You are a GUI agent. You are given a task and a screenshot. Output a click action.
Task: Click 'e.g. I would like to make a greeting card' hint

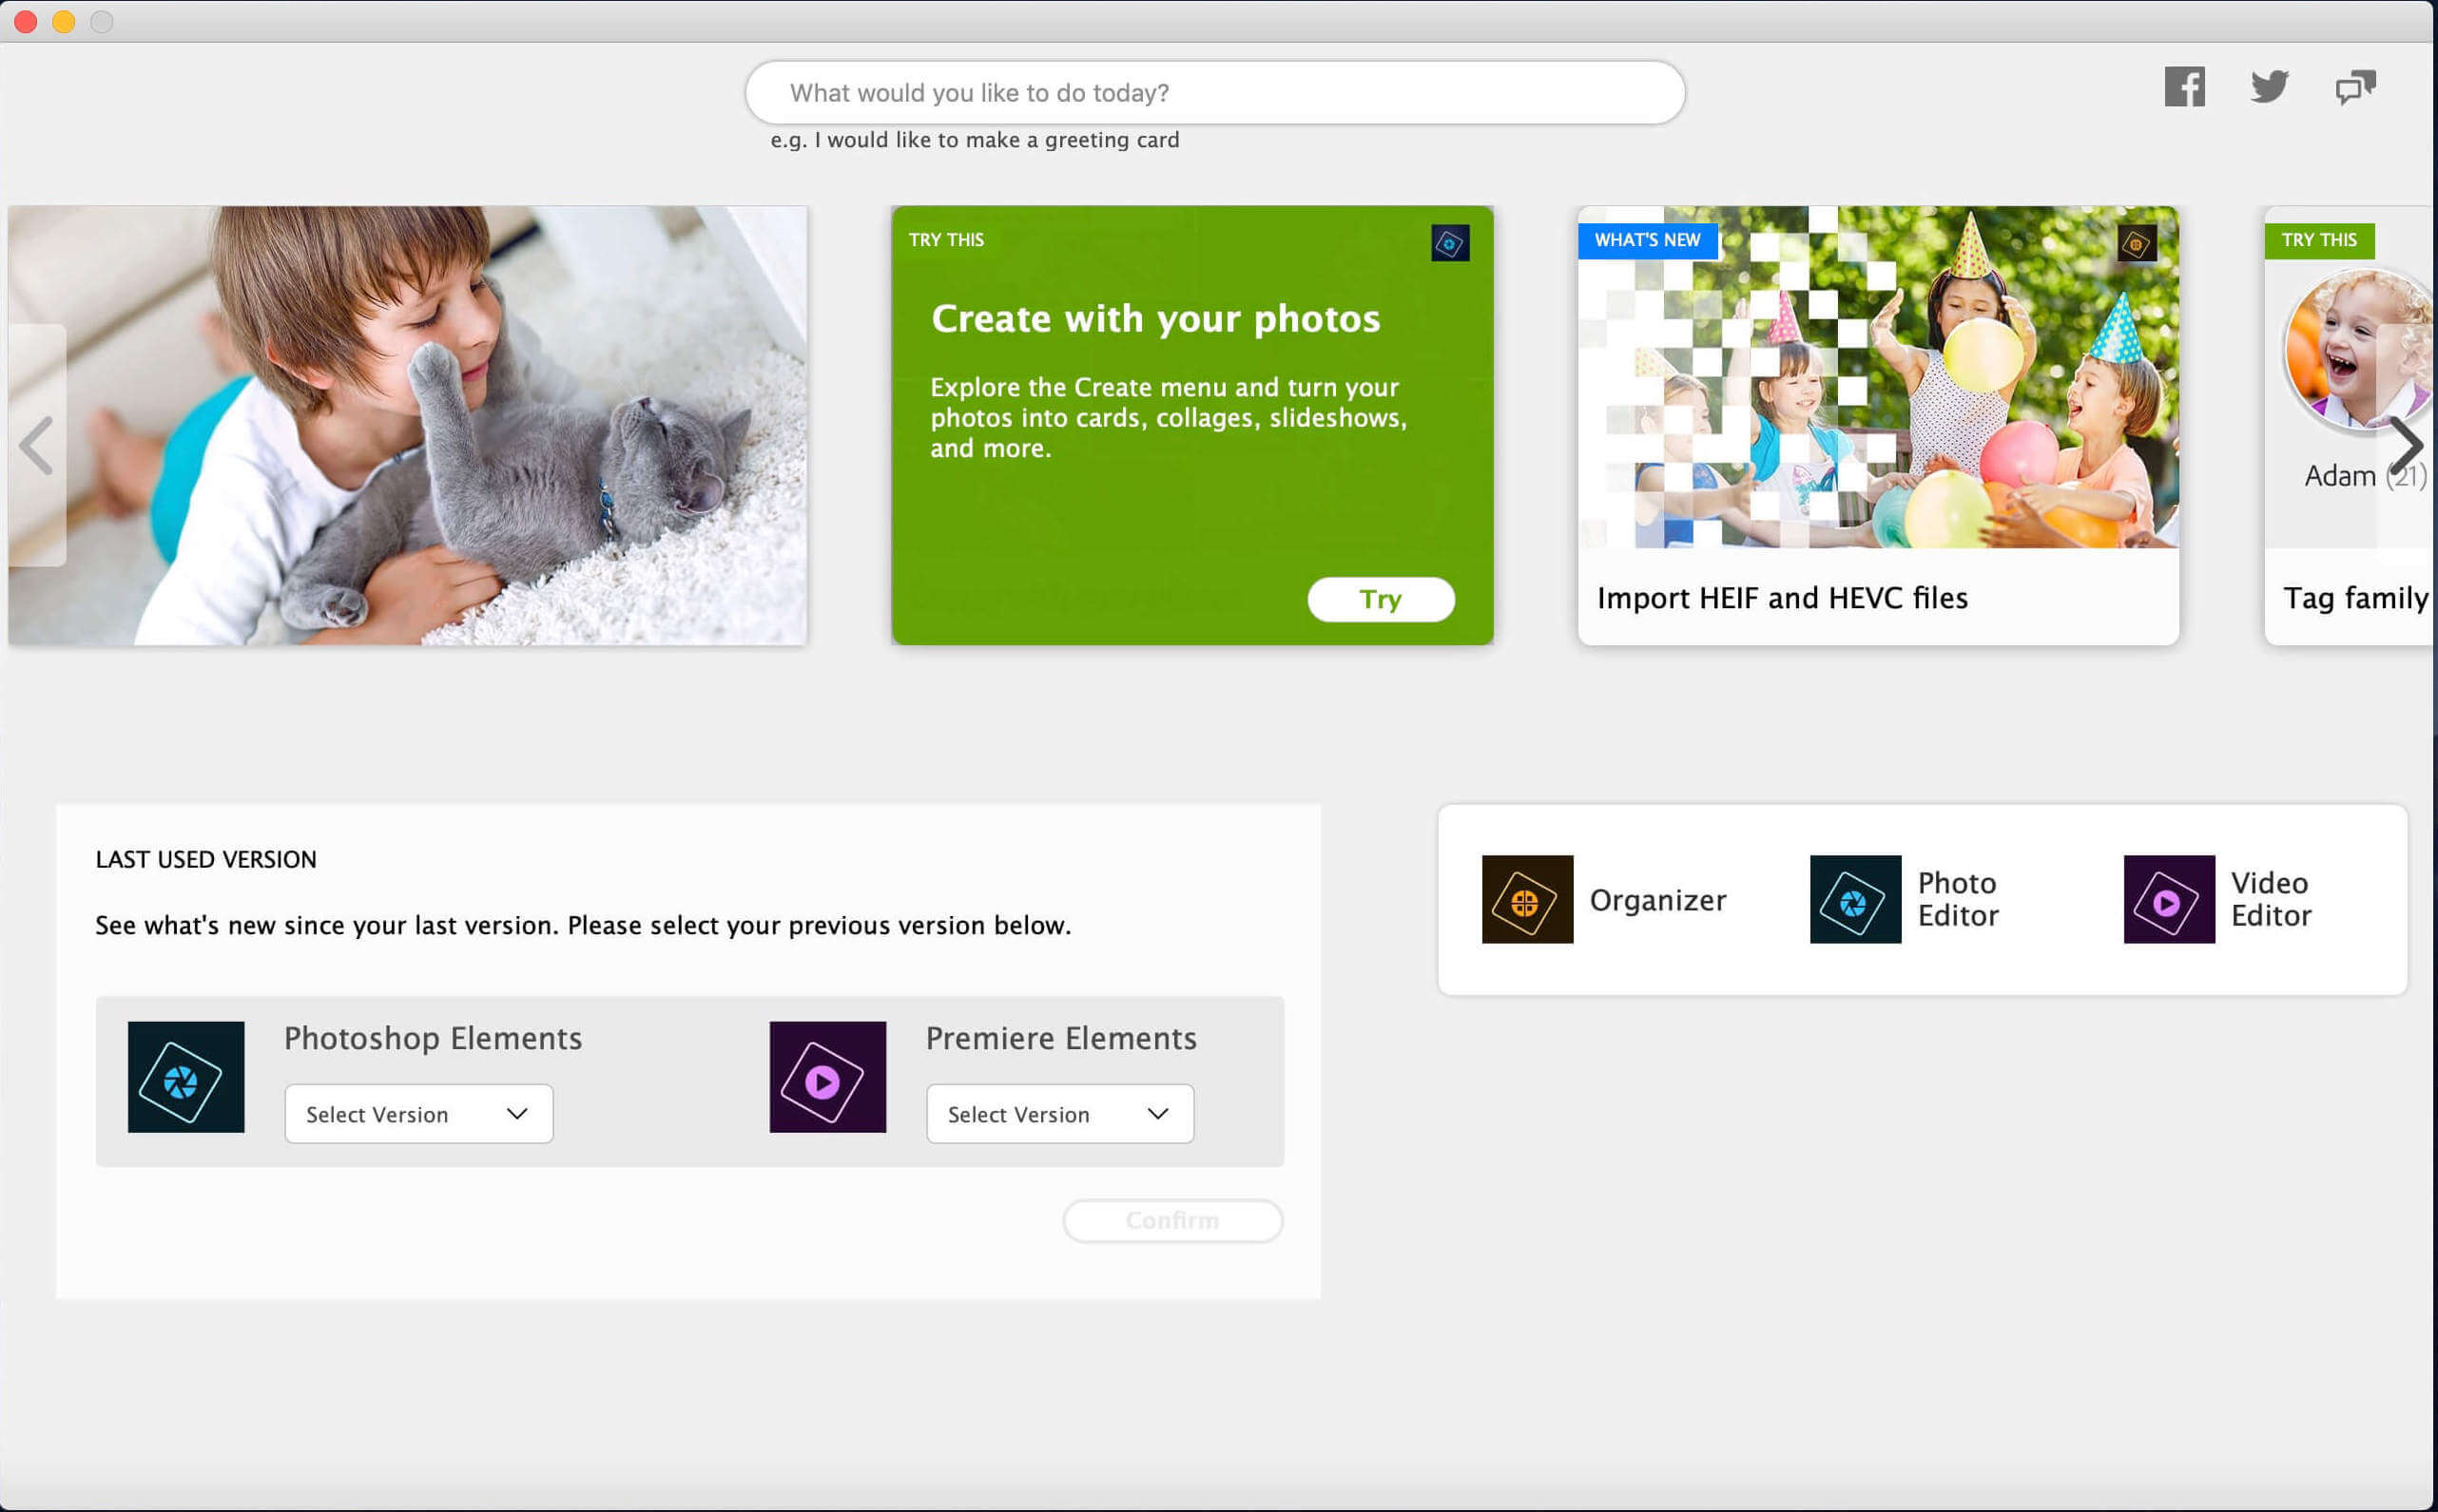pos(975,140)
